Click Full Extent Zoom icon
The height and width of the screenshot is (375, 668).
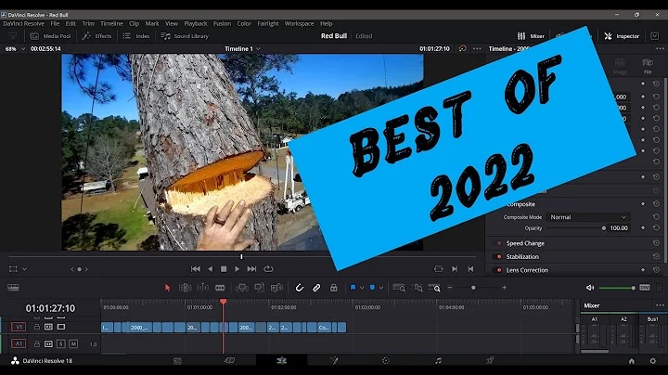[x=399, y=288]
